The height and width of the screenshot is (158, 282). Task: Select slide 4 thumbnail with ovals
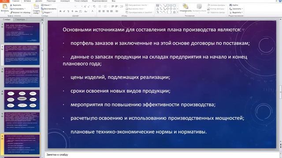click(x=22, y=100)
